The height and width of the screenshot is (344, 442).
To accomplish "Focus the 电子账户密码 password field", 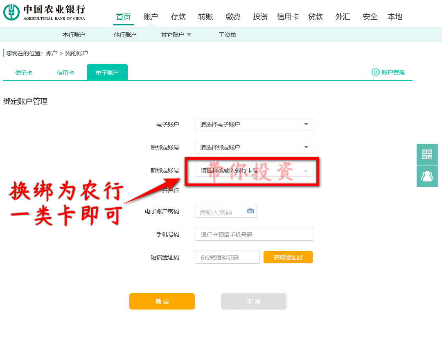I will coord(226,211).
